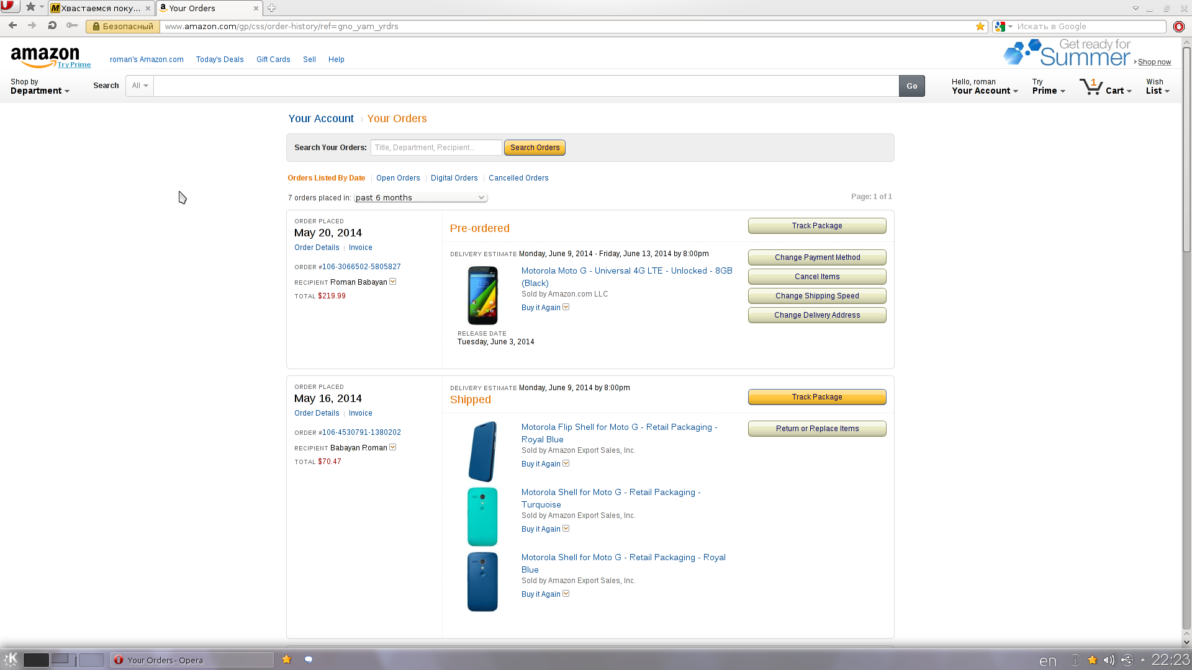The height and width of the screenshot is (670, 1192).
Task: Select Orders Listed By Date
Action: pos(326,178)
